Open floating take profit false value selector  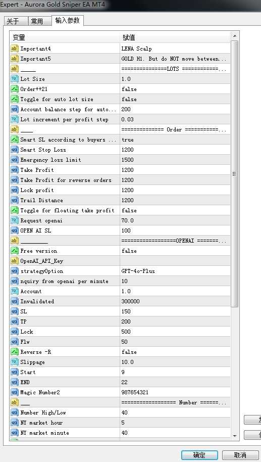(175, 210)
